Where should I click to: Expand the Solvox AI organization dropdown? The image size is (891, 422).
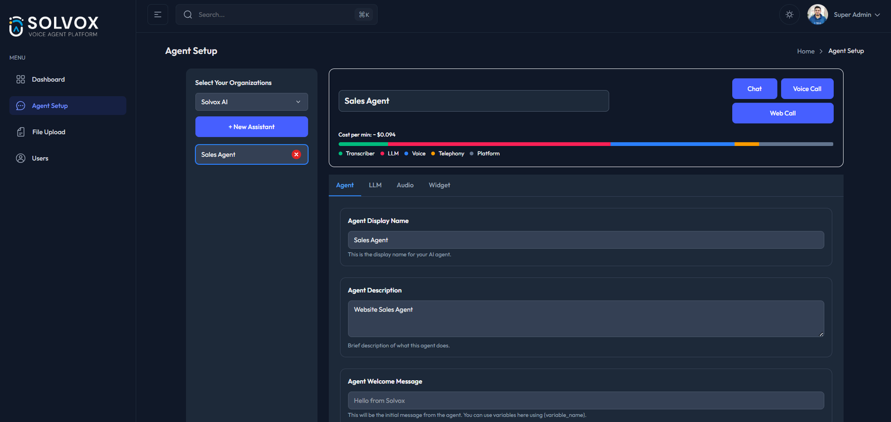click(252, 102)
